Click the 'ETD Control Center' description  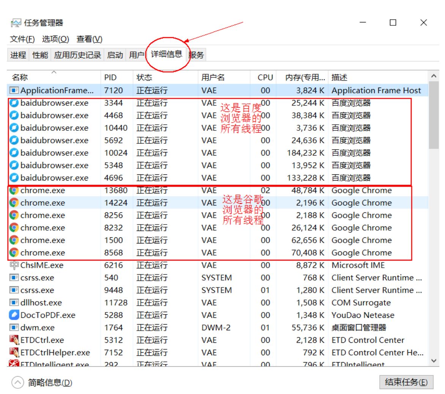point(368,340)
